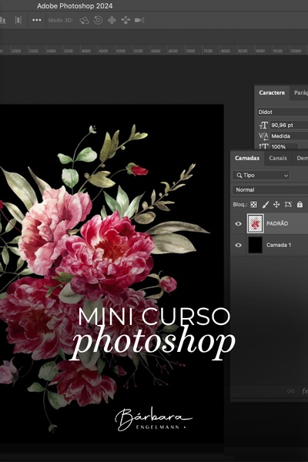Click the V/A kerning icon

pos(263,136)
